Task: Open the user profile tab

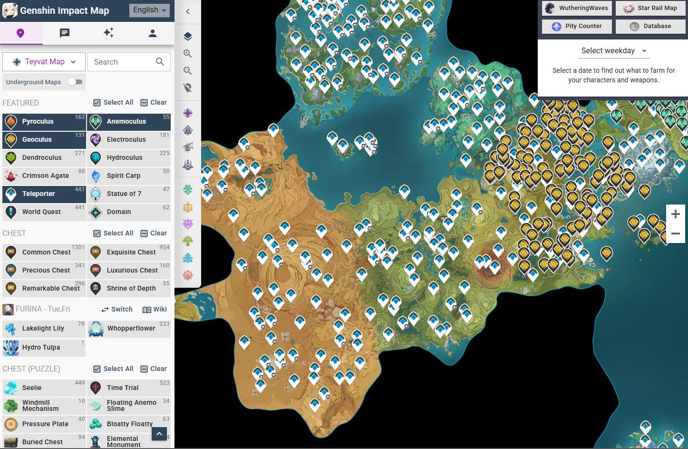Action: tap(152, 33)
